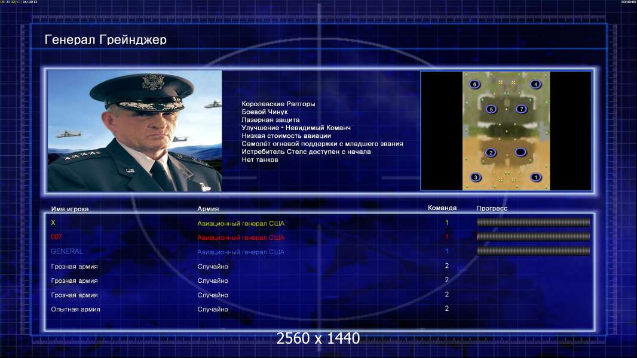Screen dimensions: 637x358
Task: Click "Истребитель Стелс доступен с начала"
Action: pyautogui.click(x=306, y=152)
